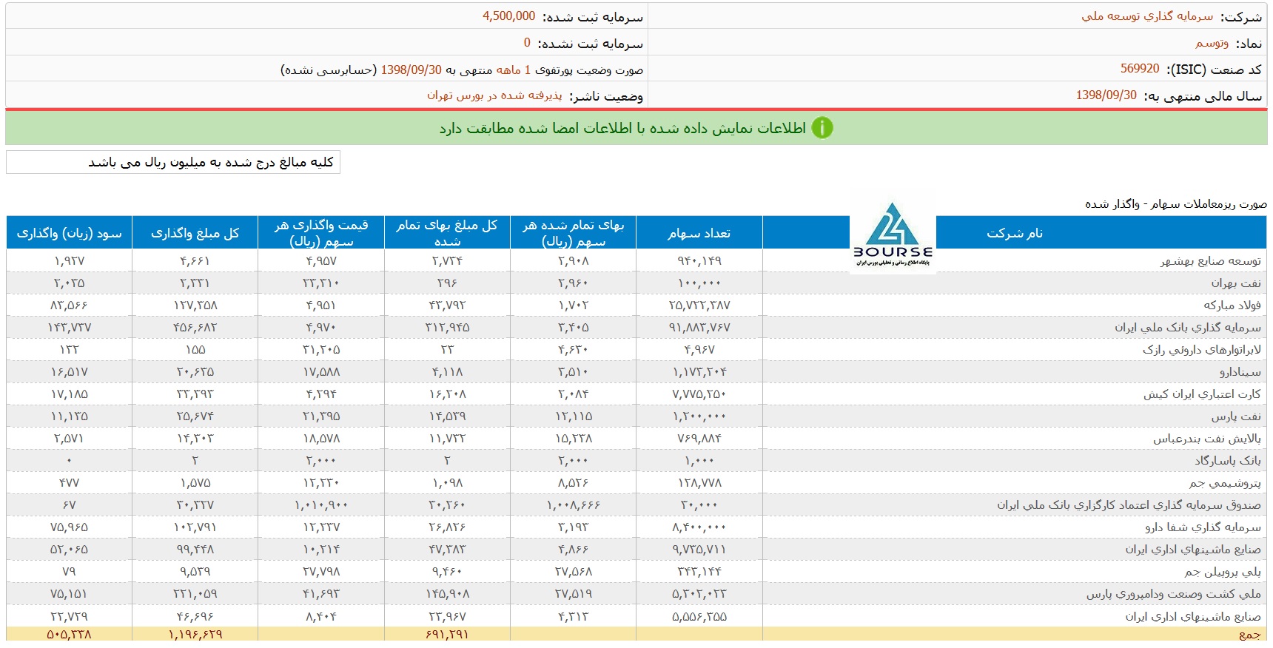The image size is (1273, 648).
Task: Select heading صورت ریزمعاملات سهام - واگذار شده
Action: point(1176,203)
